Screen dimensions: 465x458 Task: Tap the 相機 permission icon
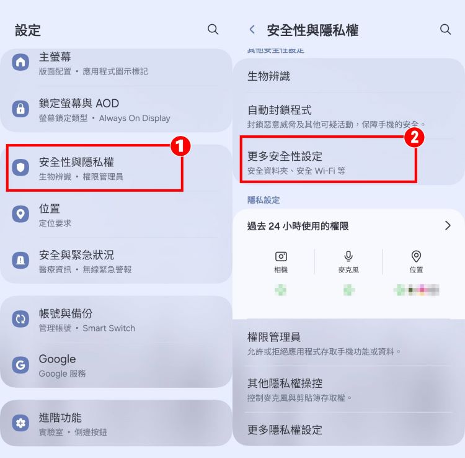(281, 256)
